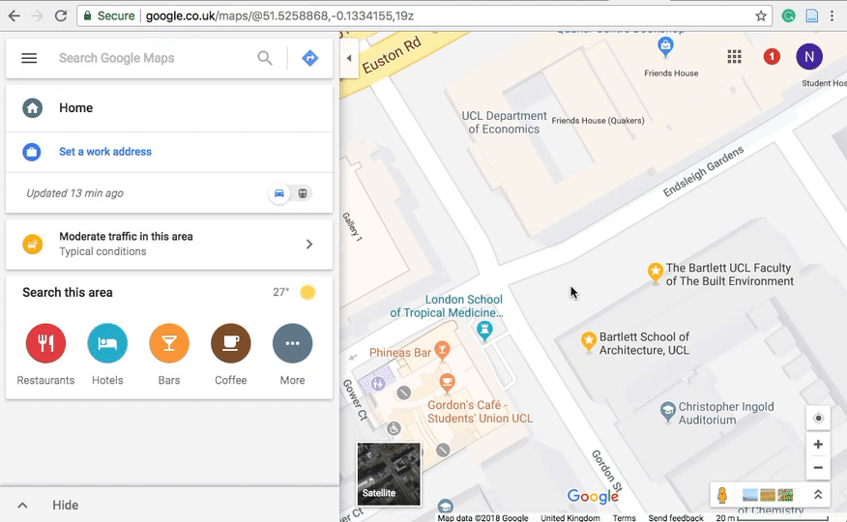Click the work briefcase icon

[x=31, y=152]
